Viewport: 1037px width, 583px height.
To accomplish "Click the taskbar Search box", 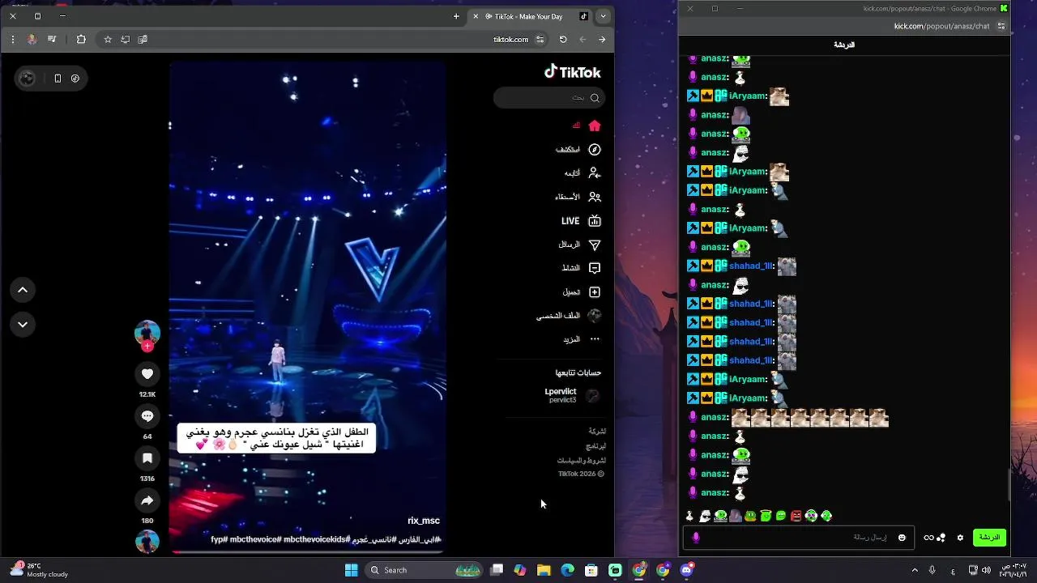I will (x=425, y=570).
